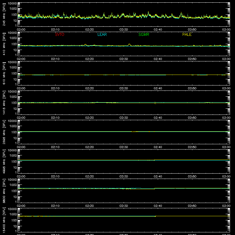Click the 10000 y-axis value of 245 MHz plot
This screenshot has width=235, height=235.
(12, 4)
